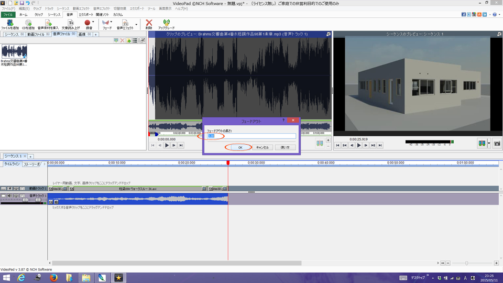Image resolution: width=503 pixels, height=283 pixels.
Task: Click the red timeline playhead marker
Action: [228, 163]
